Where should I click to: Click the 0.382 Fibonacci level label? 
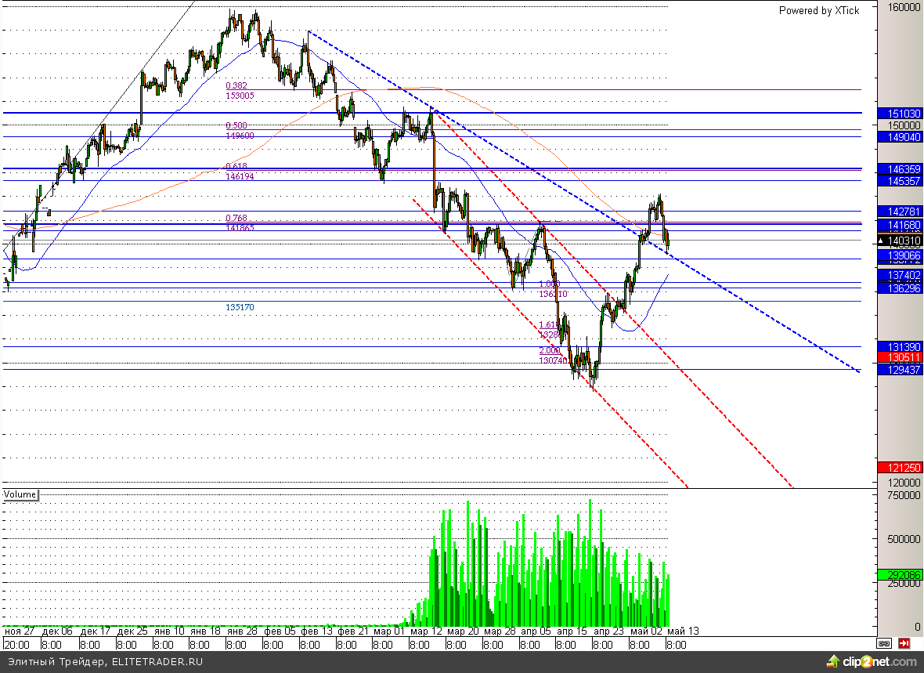tap(237, 86)
